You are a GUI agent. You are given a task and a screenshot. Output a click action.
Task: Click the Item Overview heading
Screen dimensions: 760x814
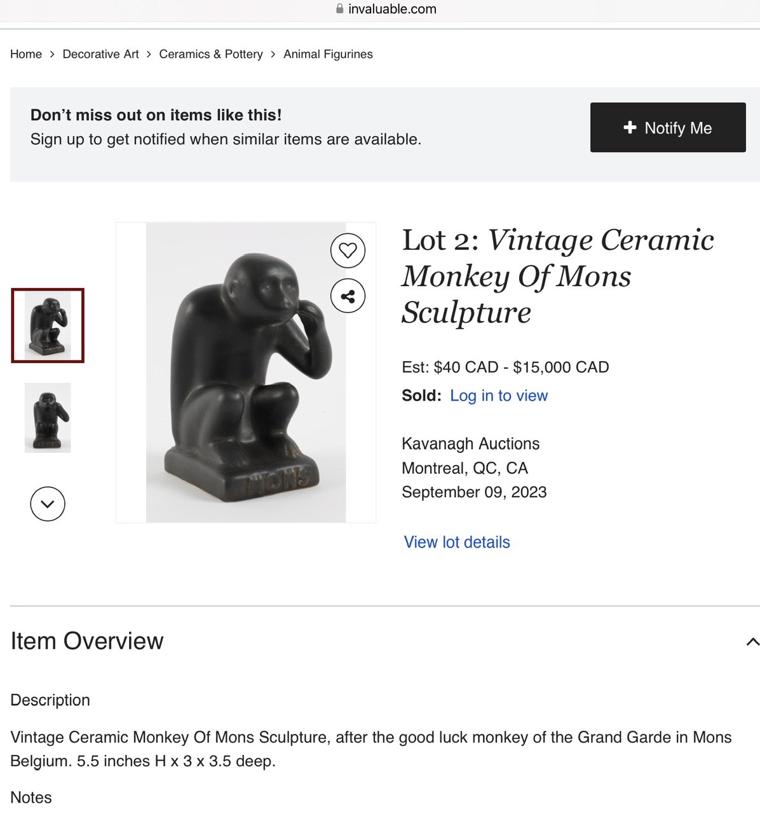click(87, 641)
